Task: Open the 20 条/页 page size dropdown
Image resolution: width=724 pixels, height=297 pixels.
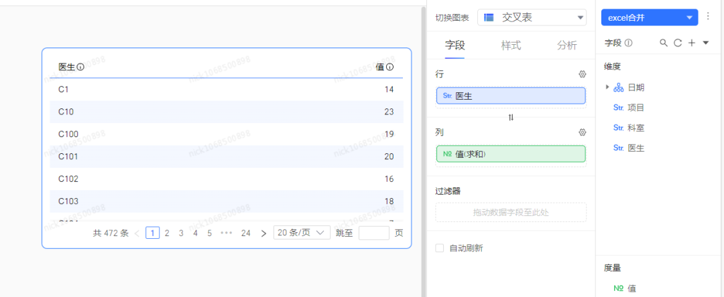Action: (x=302, y=233)
